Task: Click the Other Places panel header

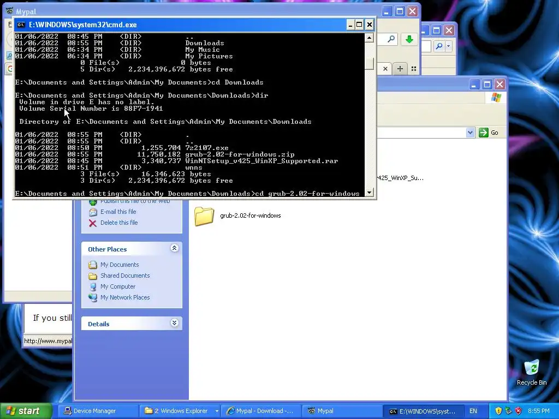Action: [132, 249]
